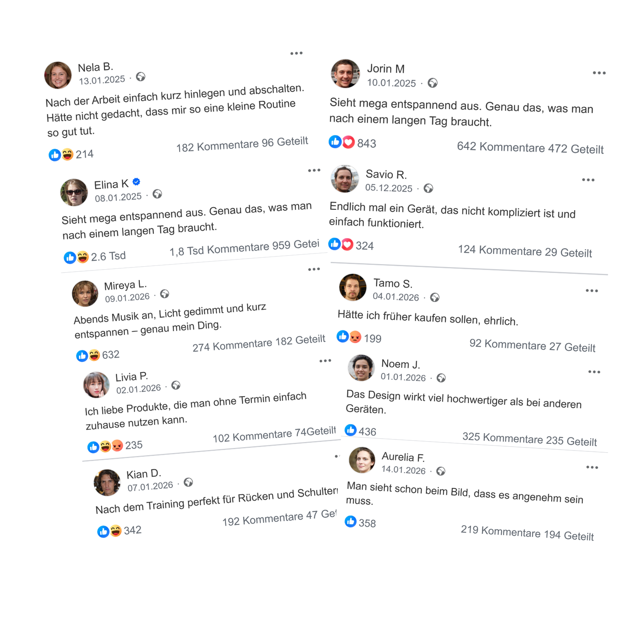Click the like thumb icon on Noem J.'s post
This screenshot has height=637, width=637.
[351, 430]
